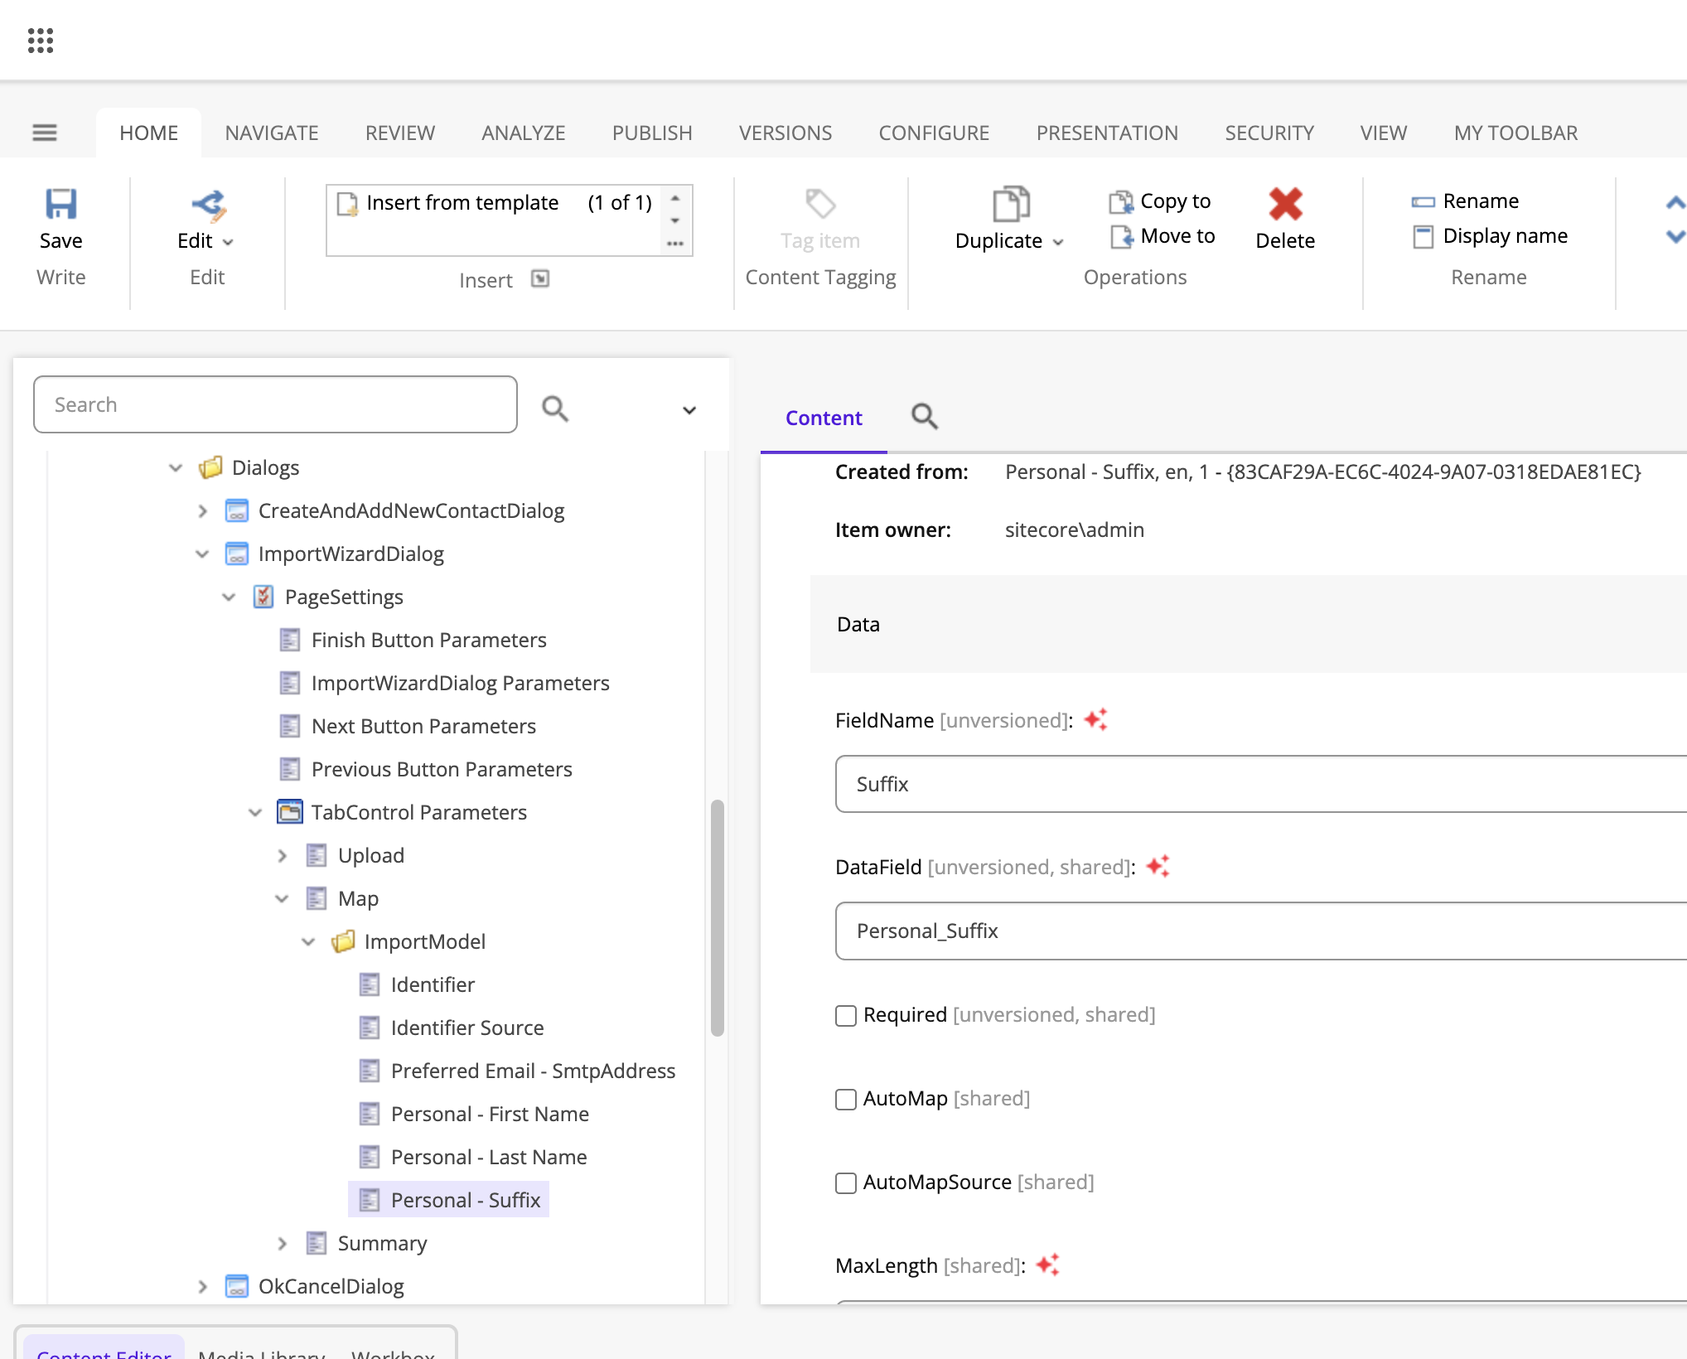Screen dimensions: 1687x1359
Task: Click the OkCancelDialog item icon
Action: coord(237,1286)
